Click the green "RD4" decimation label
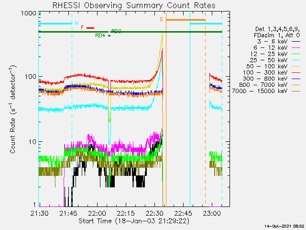Image resolution: width=306 pixels, height=230 pixels. (100, 35)
